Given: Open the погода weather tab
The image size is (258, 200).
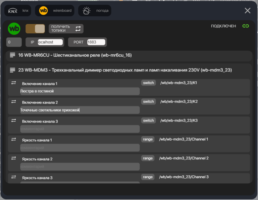Looking at the screenshot, I should point(95,11).
